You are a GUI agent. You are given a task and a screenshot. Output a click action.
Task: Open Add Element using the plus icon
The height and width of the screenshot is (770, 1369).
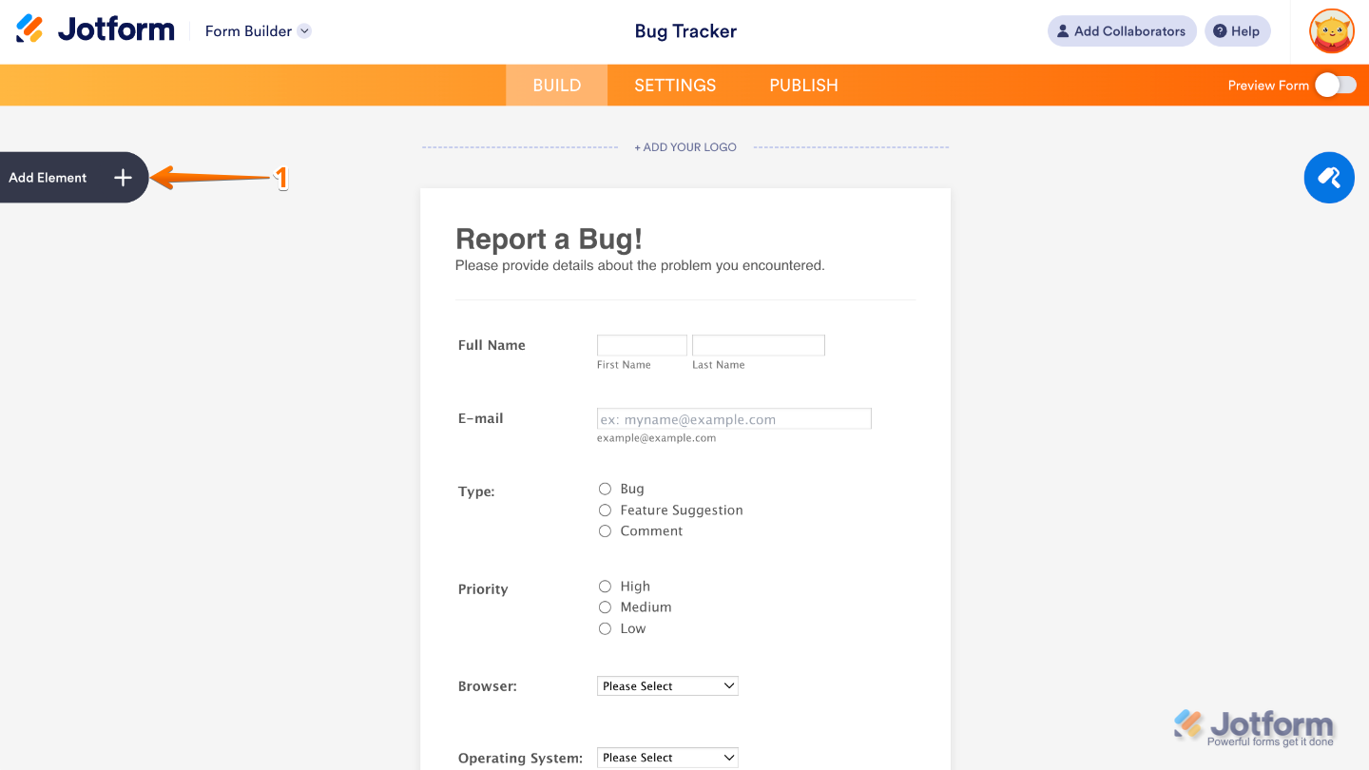(x=123, y=177)
